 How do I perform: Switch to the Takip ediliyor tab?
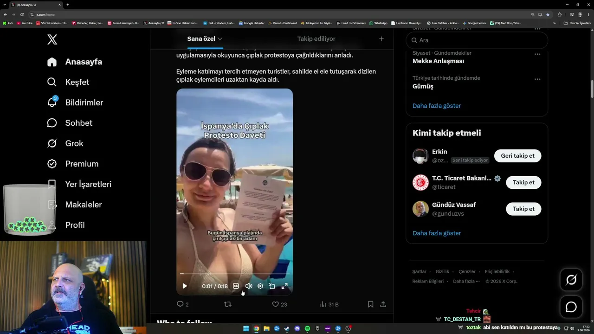[x=316, y=39]
